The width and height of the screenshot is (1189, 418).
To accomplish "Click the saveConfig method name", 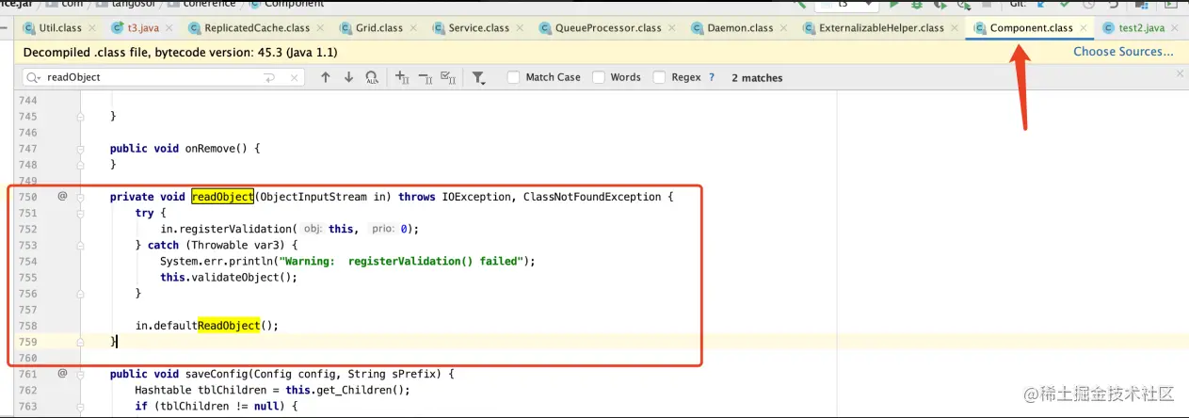I will (x=216, y=373).
